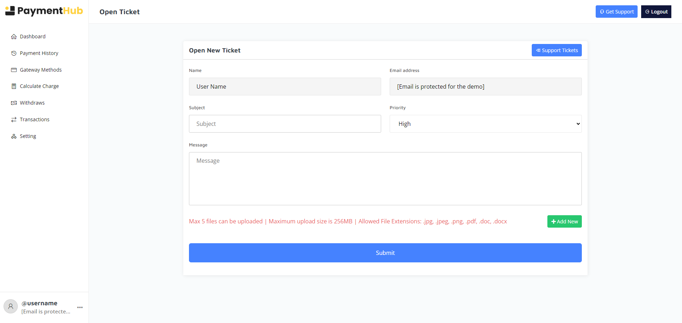The height and width of the screenshot is (323, 682).
Task: Click the Calculate Charge calculator icon
Action: (x=14, y=86)
